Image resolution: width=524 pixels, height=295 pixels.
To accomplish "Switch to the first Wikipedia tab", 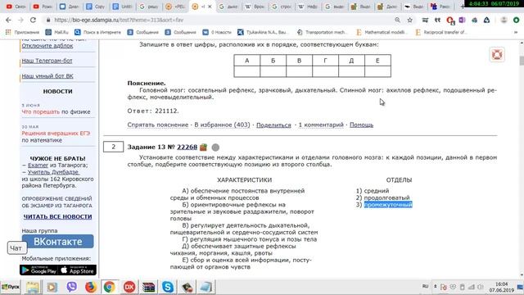I will click(255, 7).
